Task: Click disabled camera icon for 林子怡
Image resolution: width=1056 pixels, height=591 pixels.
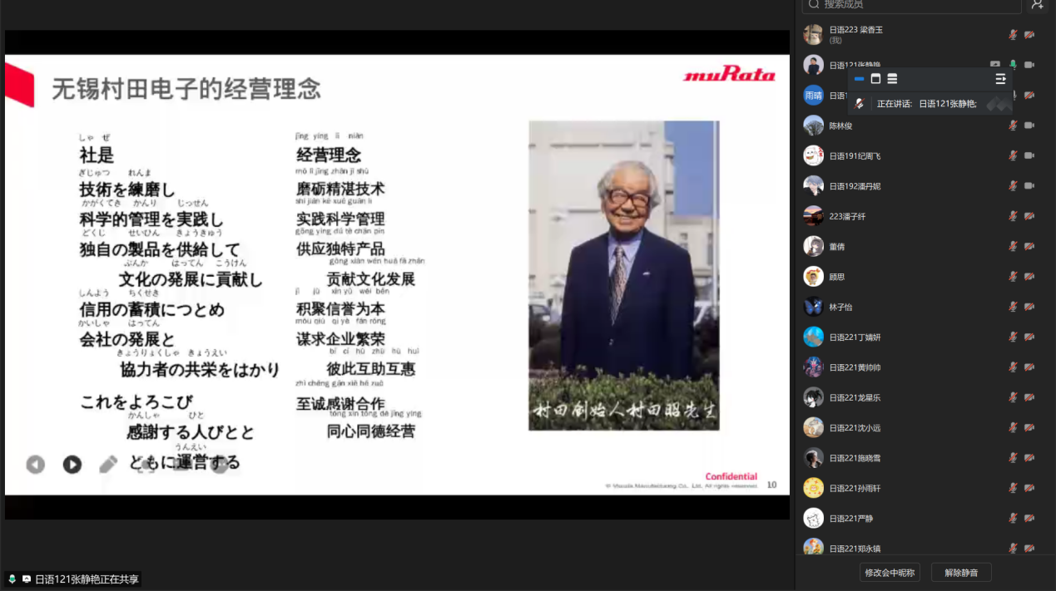Action: click(x=1029, y=307)
